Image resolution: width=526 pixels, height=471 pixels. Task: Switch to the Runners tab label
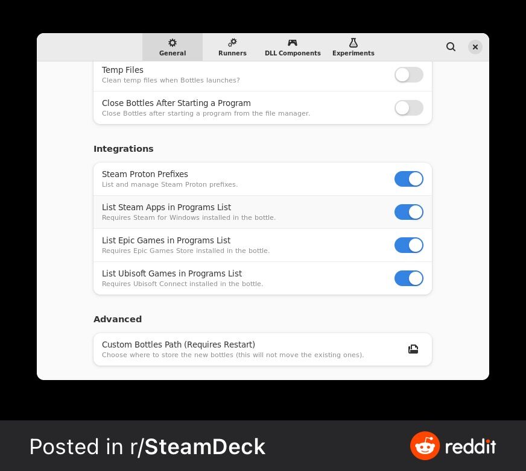[232, 53]
